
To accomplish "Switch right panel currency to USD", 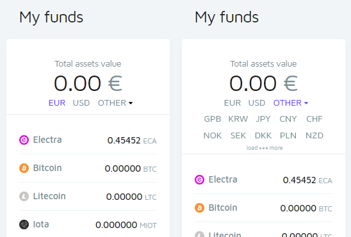I will click(x=257, y=103).
